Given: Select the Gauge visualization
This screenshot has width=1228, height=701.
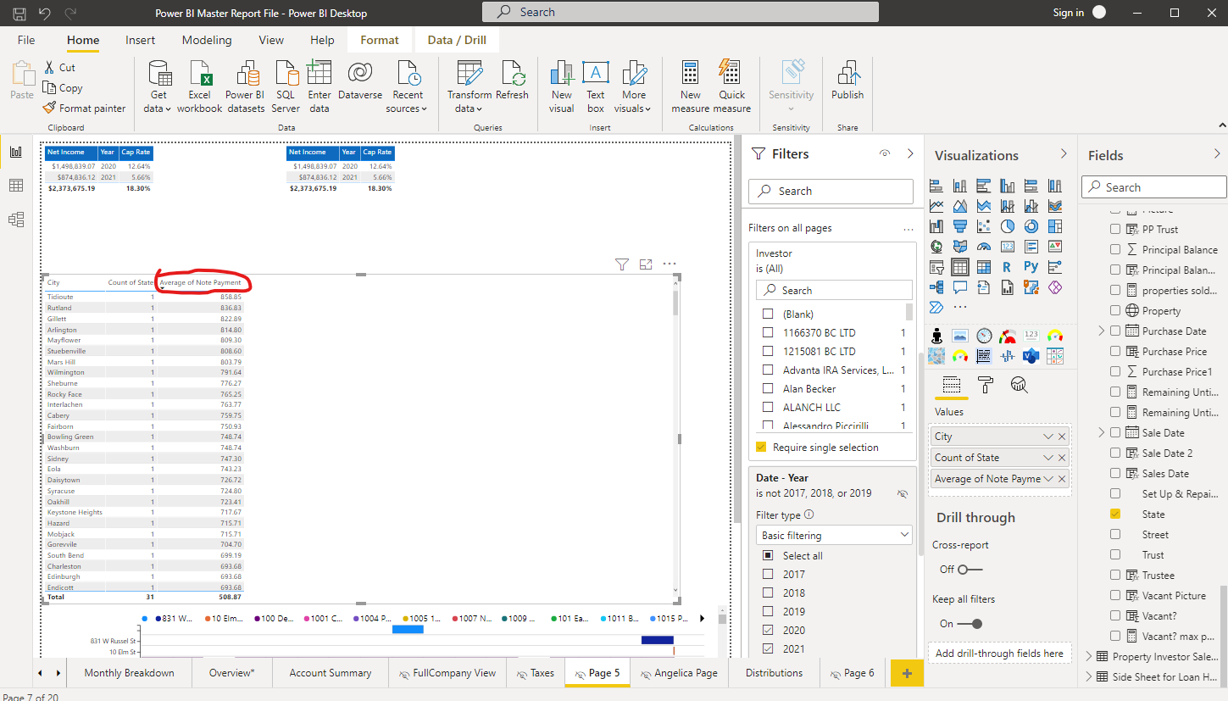Looking at the screenshot, I should (x=983, y=247).
